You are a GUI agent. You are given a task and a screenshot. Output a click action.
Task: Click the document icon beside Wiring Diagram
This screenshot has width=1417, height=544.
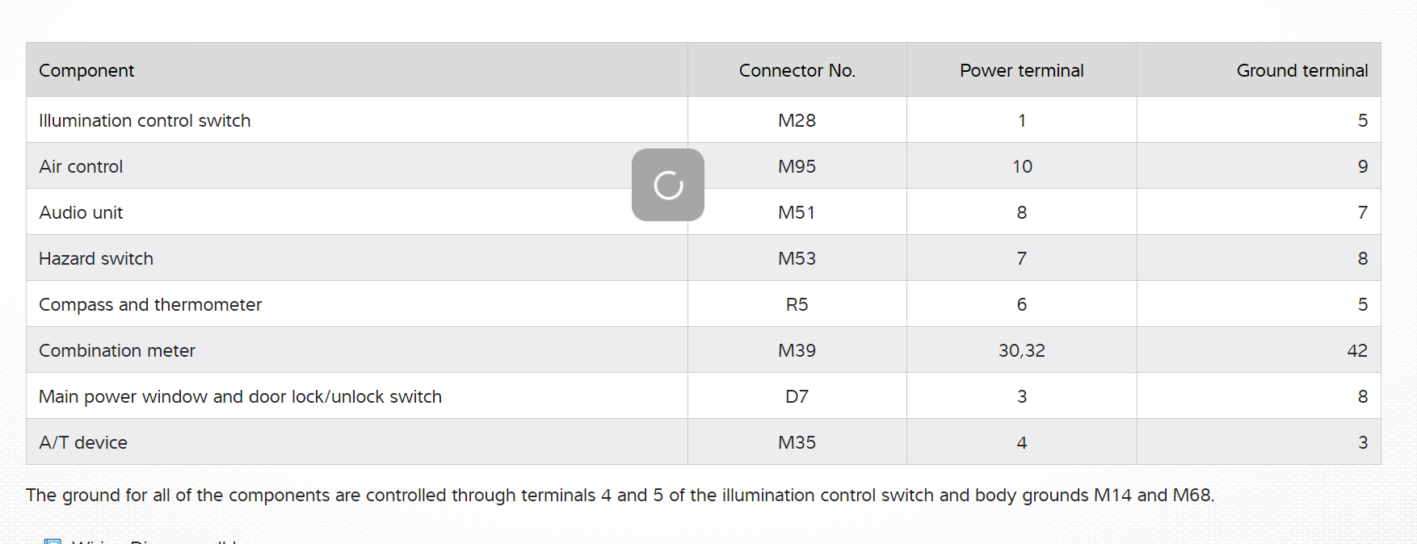pyautogui.click(x=53, y=541)
